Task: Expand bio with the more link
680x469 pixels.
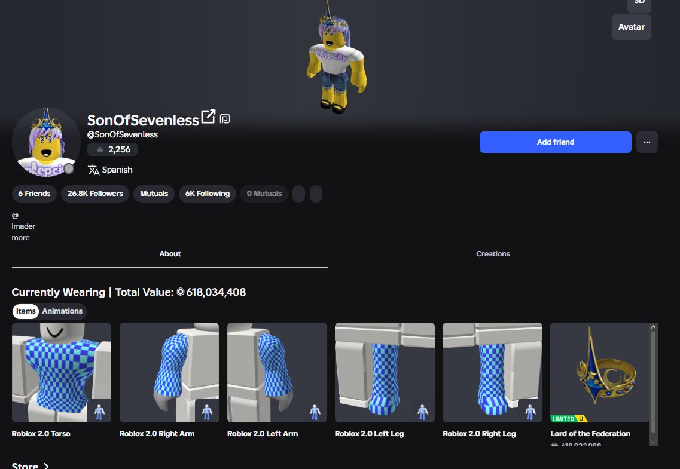Action: (x=20, y=238)
